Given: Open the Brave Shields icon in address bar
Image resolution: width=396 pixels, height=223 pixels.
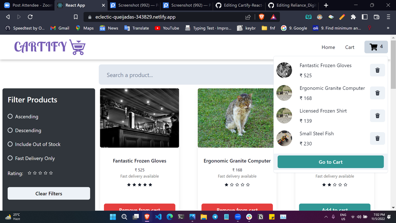Looking at the screenshot, I should tap(261, 17).
